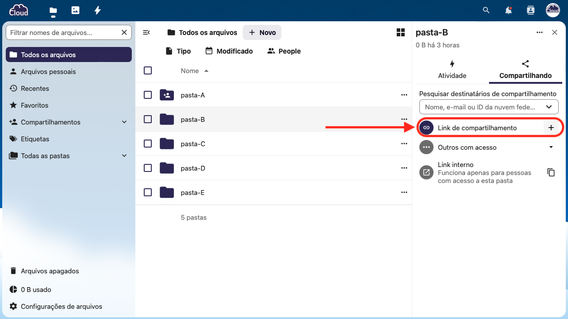Check the pasta-A checkbox
The width and height of the screenshot is (568, 319).
tap(148, 95)
